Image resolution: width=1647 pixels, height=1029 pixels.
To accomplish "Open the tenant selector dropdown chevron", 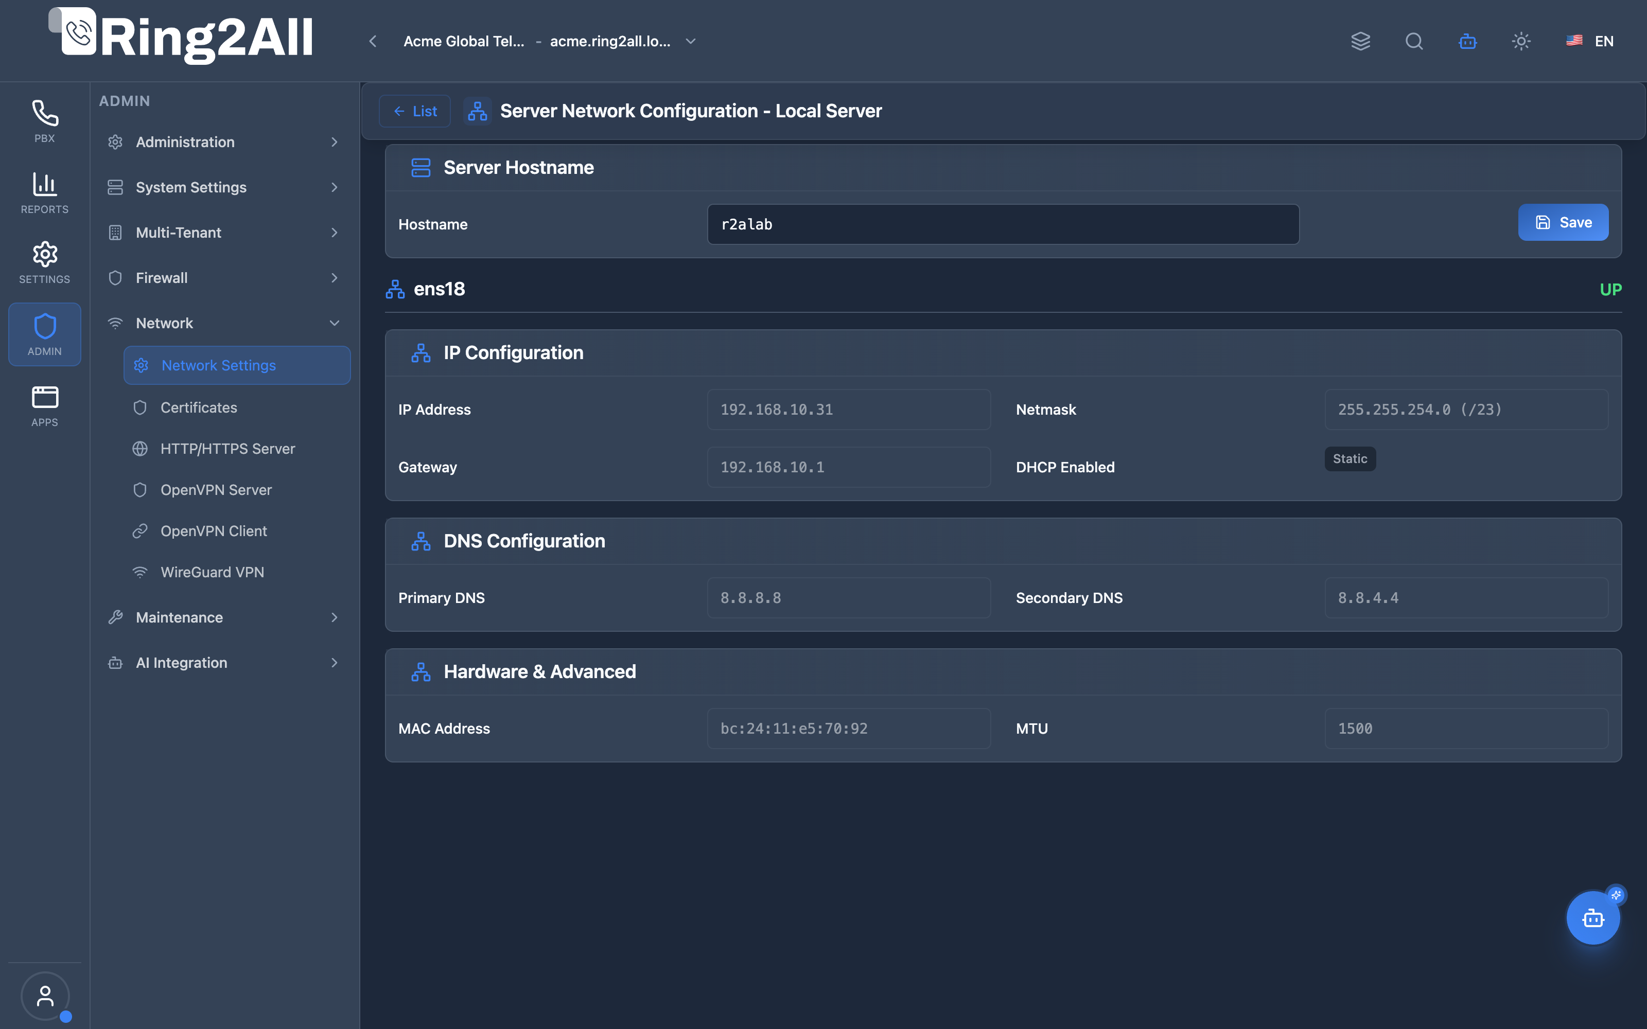I will click(x=691, y=41).
